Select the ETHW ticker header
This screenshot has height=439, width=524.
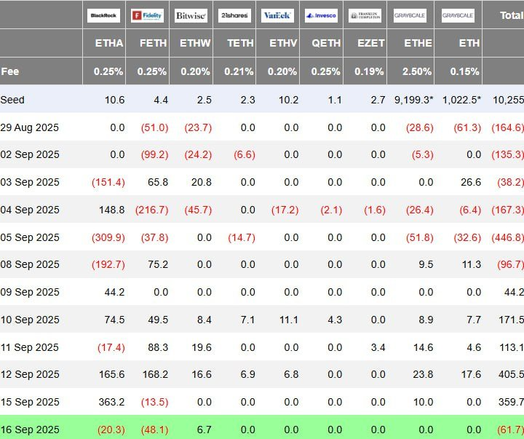tap(195, 43)
